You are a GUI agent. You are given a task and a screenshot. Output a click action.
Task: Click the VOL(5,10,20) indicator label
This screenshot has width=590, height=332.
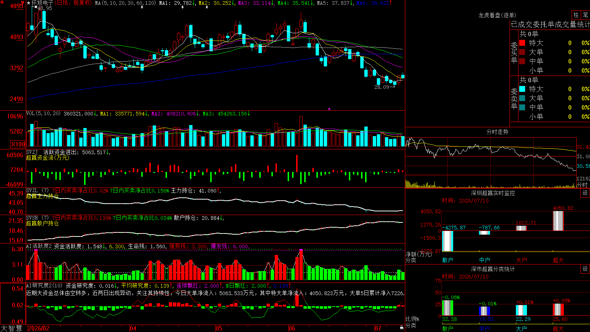pyautogui.click(x=44, y=114)
